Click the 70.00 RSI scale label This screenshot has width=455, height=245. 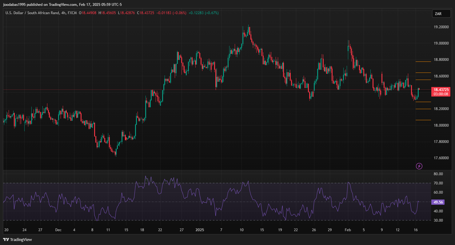pos(438,183)
